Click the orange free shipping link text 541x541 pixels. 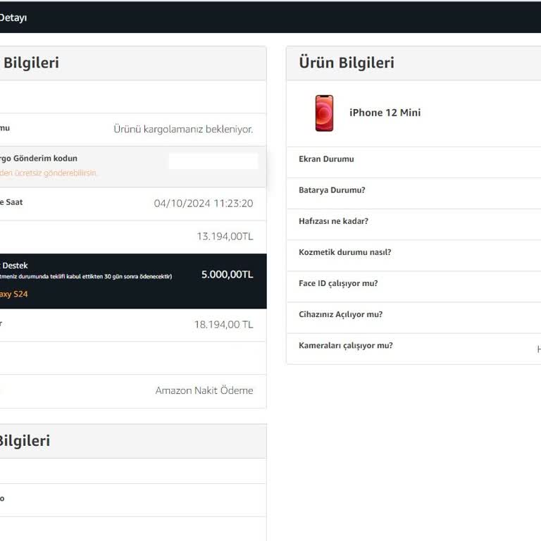coord(48,173)
